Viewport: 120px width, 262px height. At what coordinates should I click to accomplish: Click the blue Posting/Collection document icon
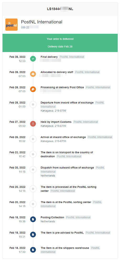(x=33, y=219)
